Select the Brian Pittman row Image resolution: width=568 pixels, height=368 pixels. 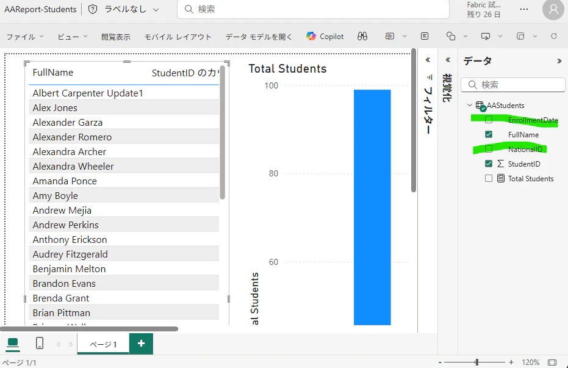(124, 312)
